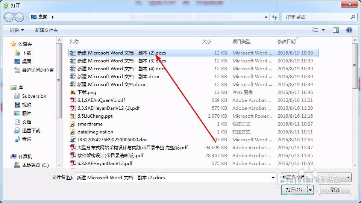
Task: Click the Cancel (取消) button
Action: click(335, 190)
